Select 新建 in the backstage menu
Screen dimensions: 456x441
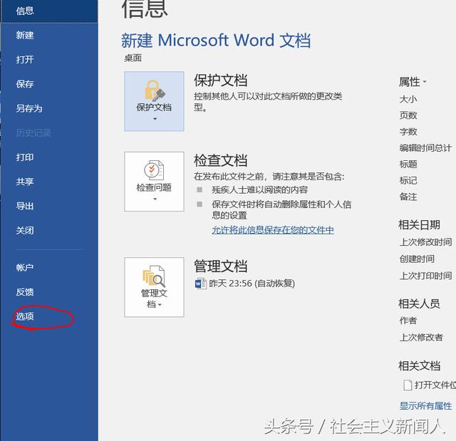click(x=49, y=36)
